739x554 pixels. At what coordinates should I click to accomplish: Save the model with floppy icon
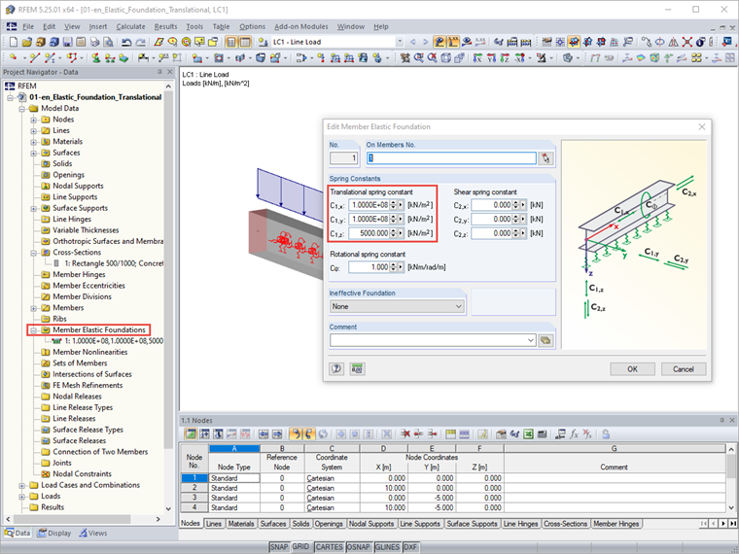click(67, 42)
